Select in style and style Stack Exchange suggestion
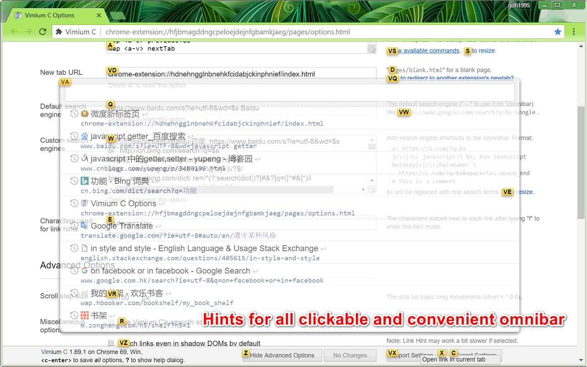 coord(290,253)
